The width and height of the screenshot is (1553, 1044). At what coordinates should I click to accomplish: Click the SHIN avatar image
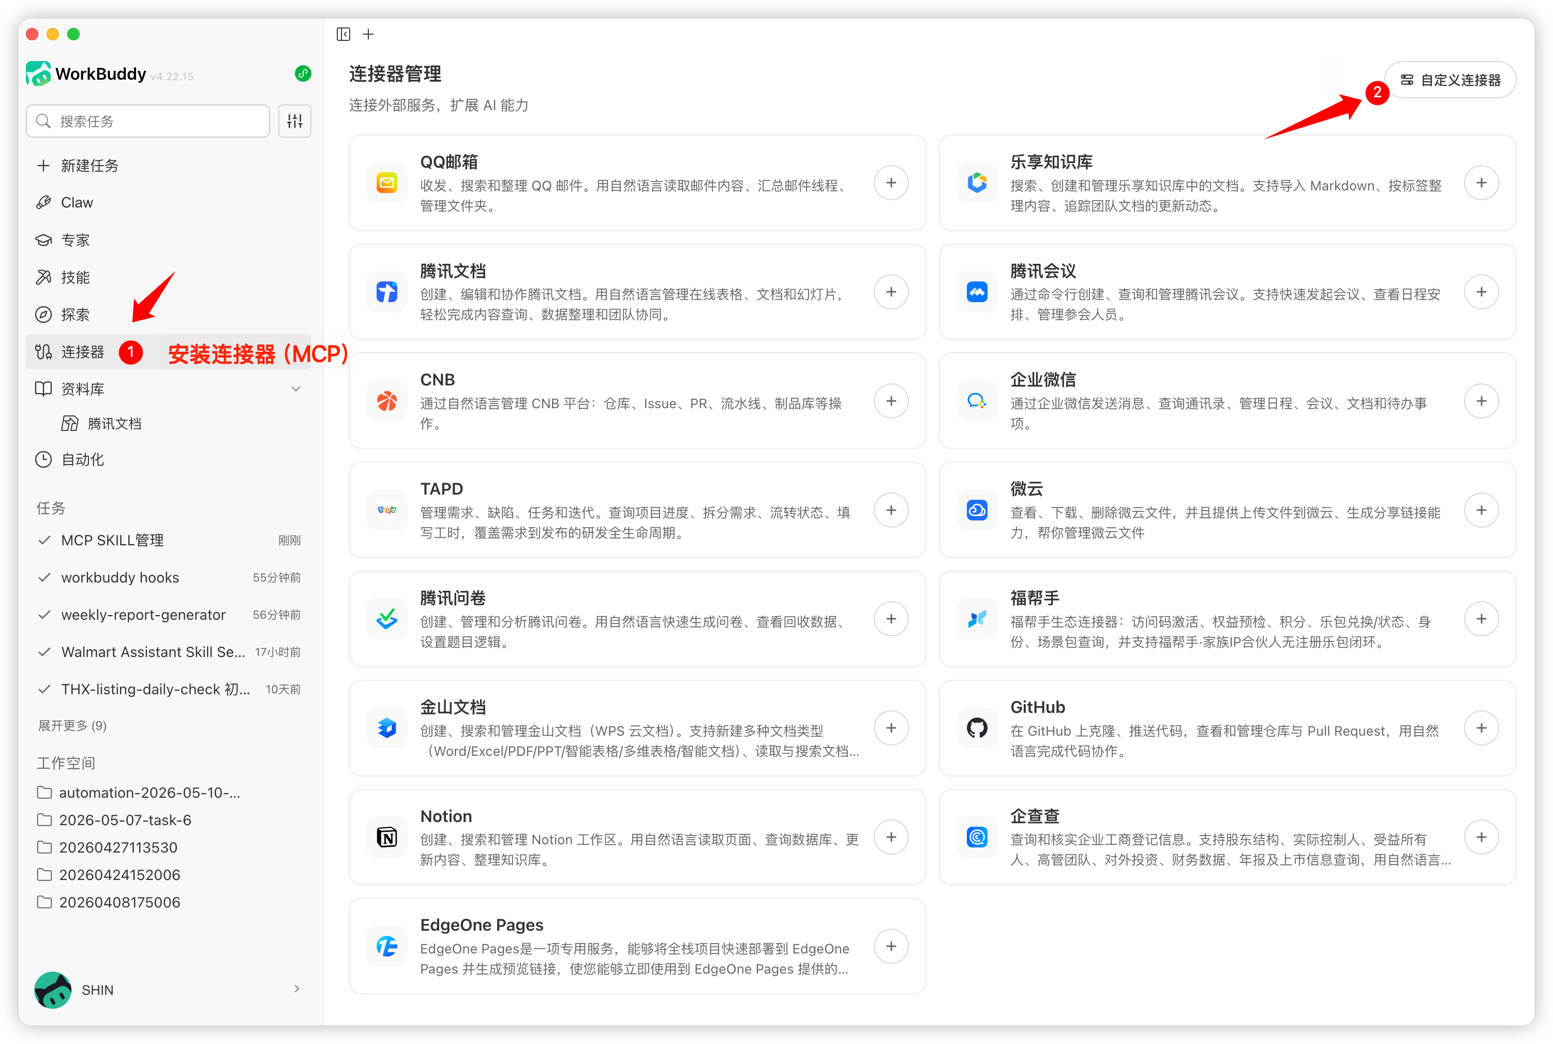click(x=53, y=990)
